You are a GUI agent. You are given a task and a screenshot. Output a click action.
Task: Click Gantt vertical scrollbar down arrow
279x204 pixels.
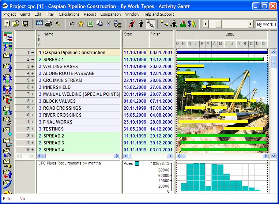tap(274, 156)
